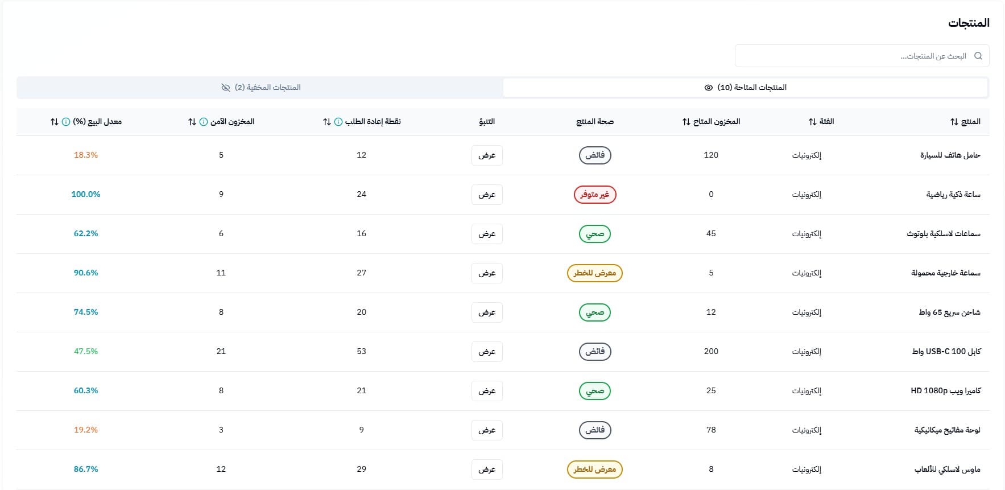Click sell rate 60.3%
Viewport: 1005px width, 490px height.
86,391
